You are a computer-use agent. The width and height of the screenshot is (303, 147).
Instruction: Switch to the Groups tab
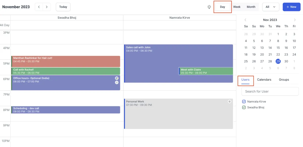(x=284, y=79)
